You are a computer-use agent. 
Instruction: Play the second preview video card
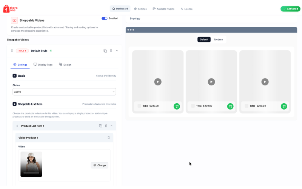pyautogui.click(x=211, y=82)
